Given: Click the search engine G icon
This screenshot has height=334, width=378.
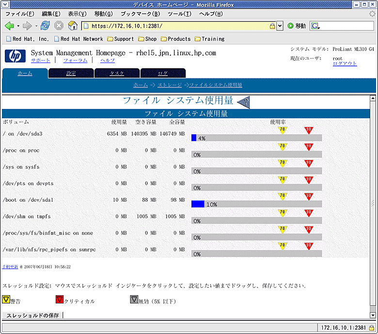Looking at the screenshot, I should point(315,26).
